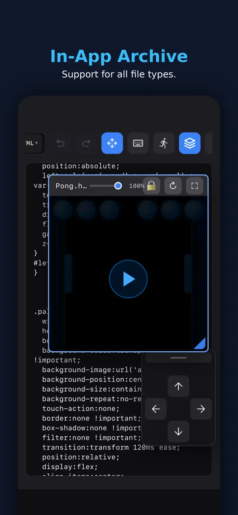The height and width of the screenshot is (515, 238).
Task: Click the d-pad panel grab handle
Action: [x=178, y=357]
